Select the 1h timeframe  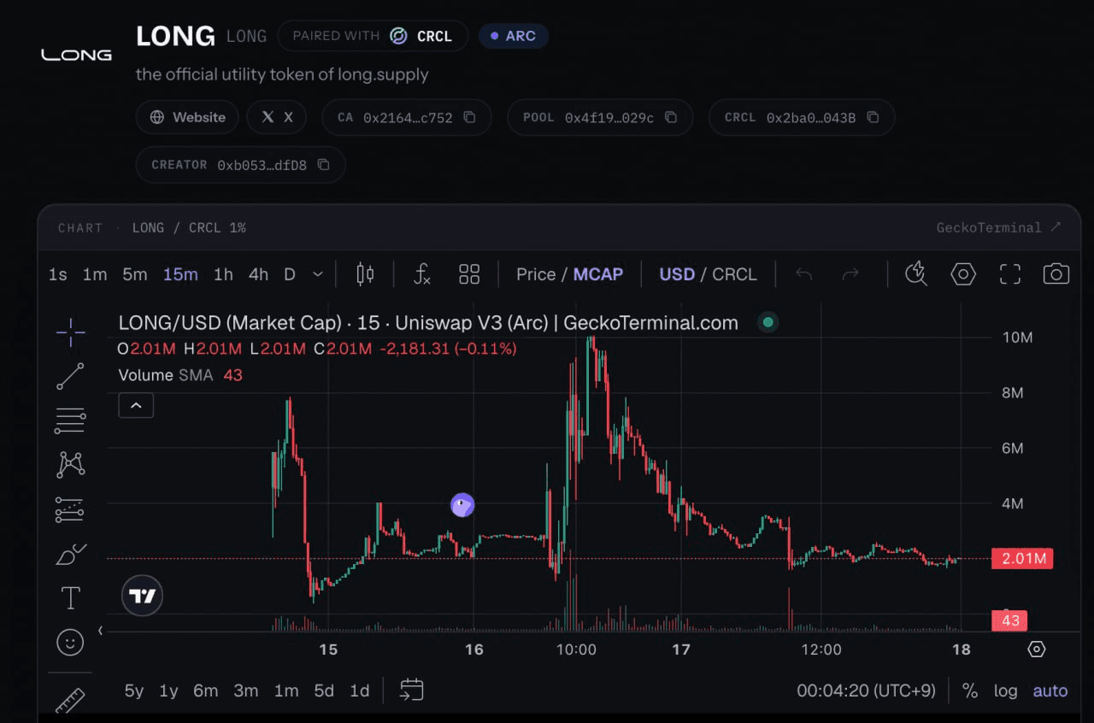tap(223, 274)
